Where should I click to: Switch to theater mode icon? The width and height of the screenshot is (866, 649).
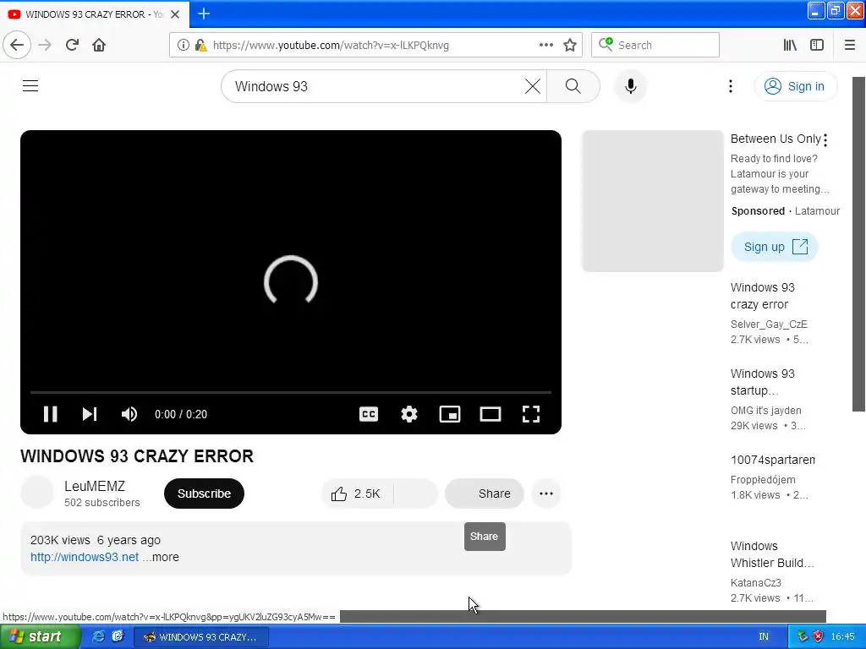point(490,414)
